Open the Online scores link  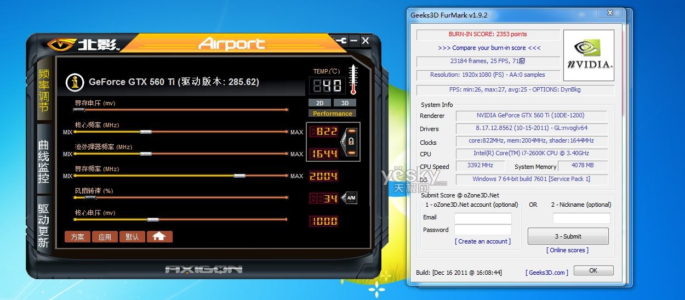point(567,250)
